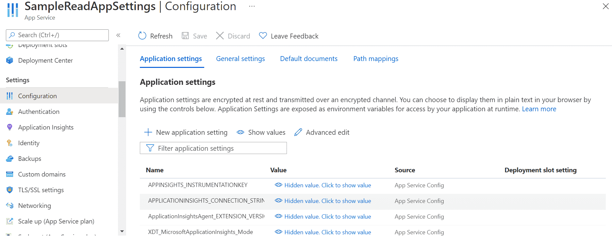
Task: Click the Networking icon
Action: pyautogui.click(x=10, y=206)
